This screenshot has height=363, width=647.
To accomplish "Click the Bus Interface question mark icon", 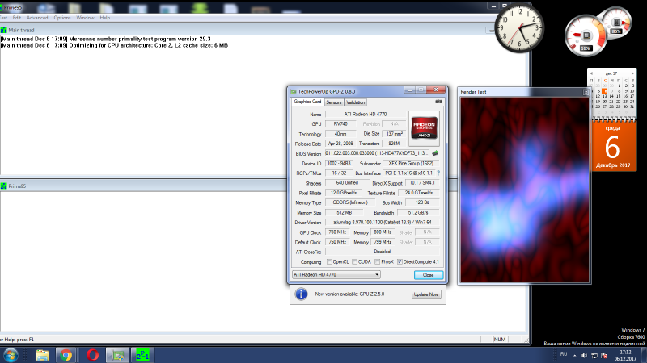I will (438, 173).
